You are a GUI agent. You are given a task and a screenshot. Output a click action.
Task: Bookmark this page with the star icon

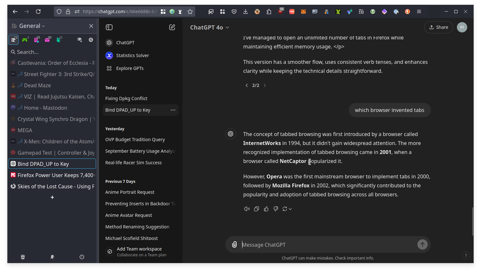tap(190, 12)
